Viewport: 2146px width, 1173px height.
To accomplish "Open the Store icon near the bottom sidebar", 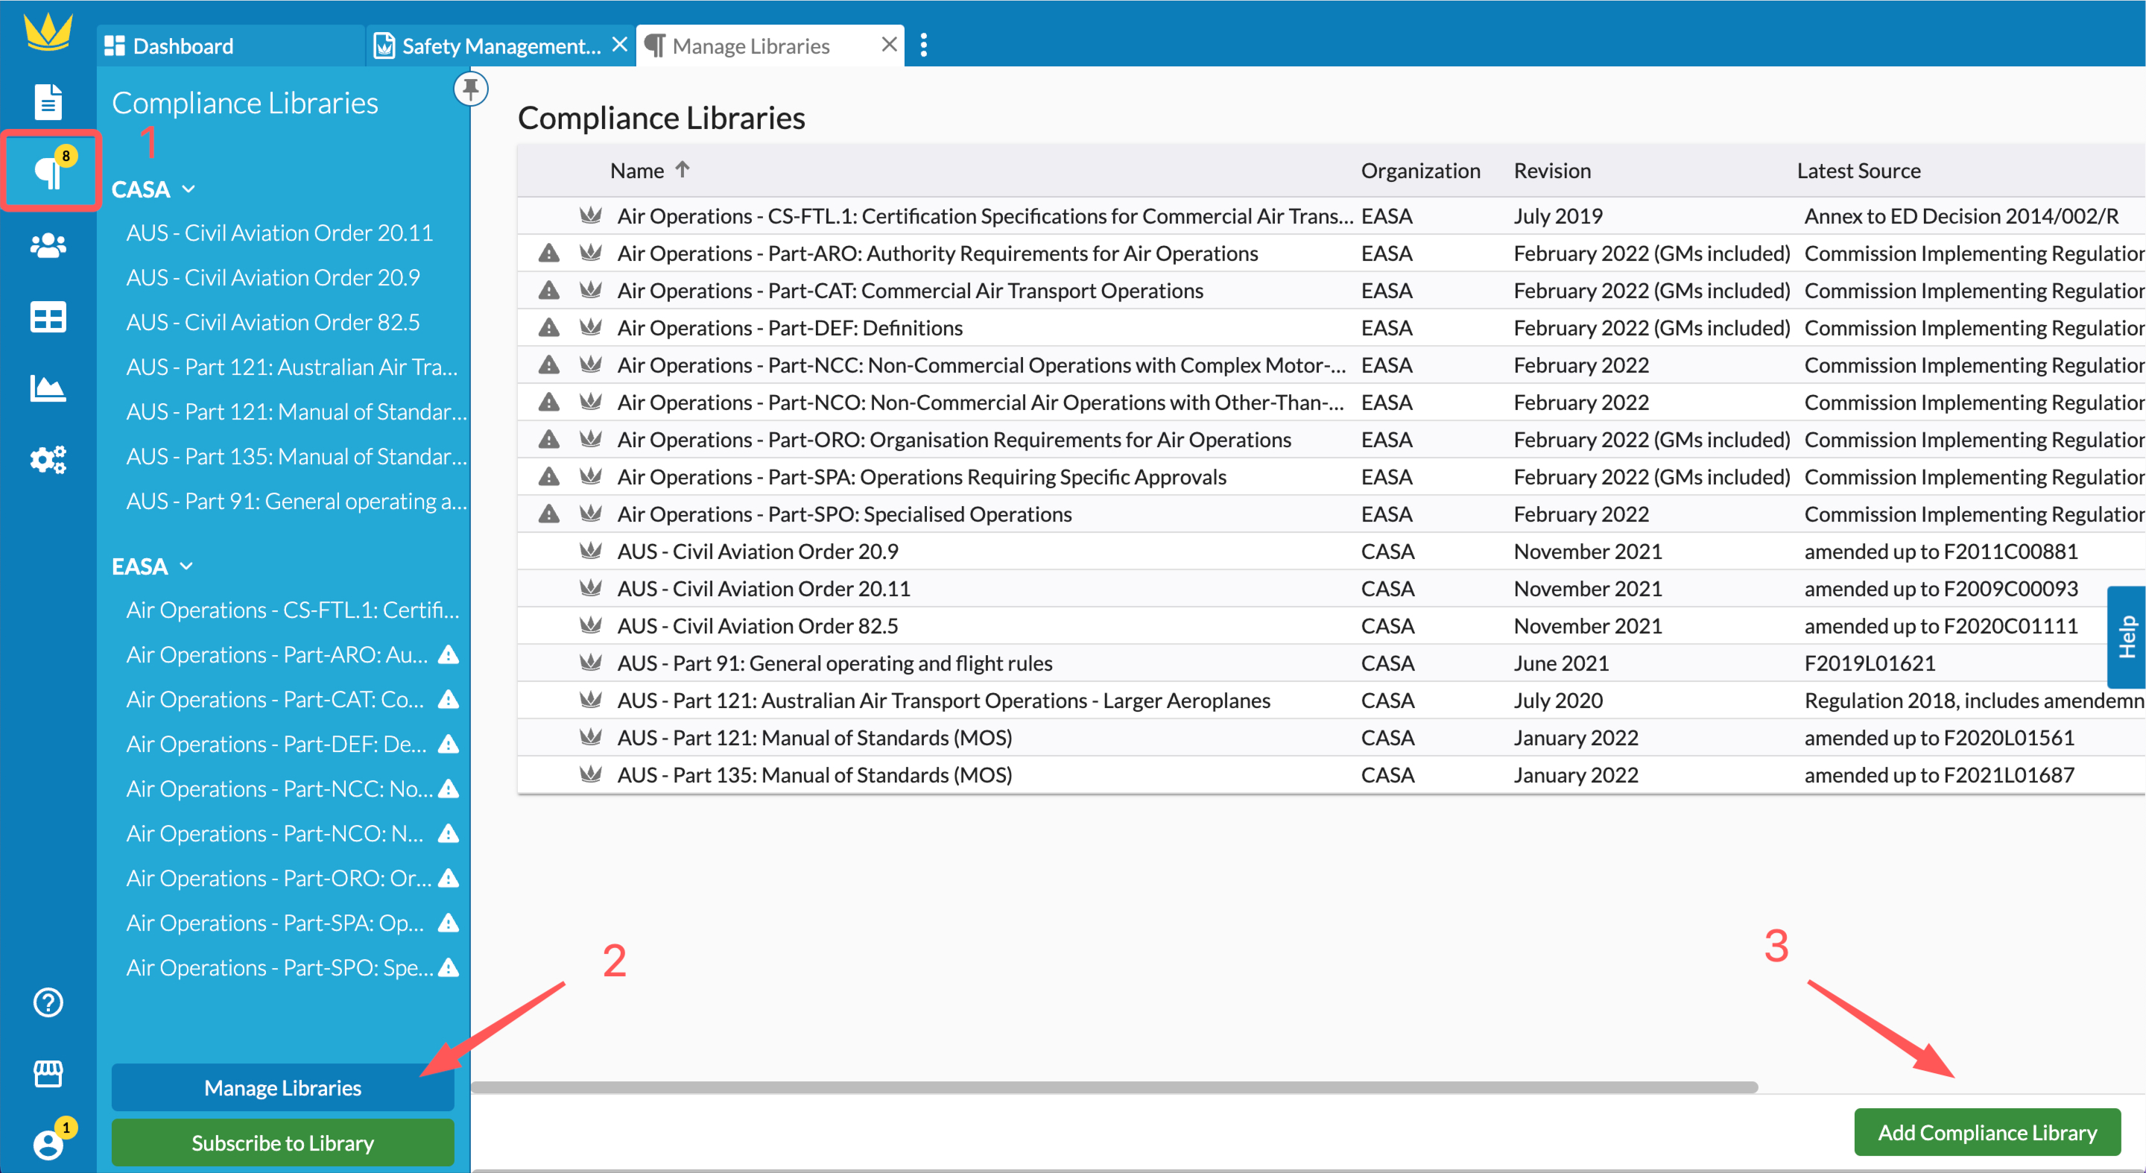I will pyautogui.click(x=49, y=1073).
